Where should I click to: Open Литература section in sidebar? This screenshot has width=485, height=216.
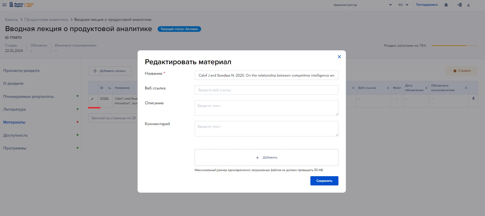[14, 109]
